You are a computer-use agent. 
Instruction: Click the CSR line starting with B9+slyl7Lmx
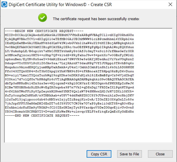69,75
